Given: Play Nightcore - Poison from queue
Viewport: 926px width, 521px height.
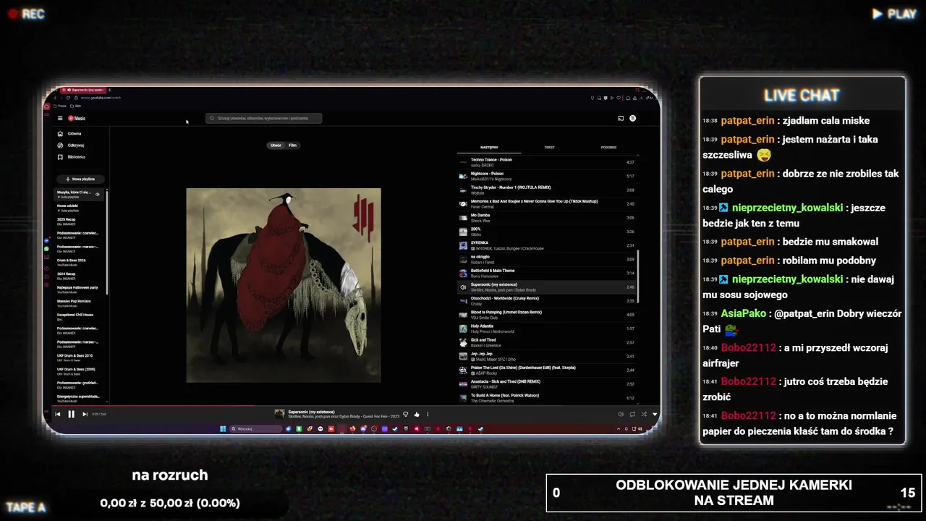Looking at the screenshot, I should point(548,176).
